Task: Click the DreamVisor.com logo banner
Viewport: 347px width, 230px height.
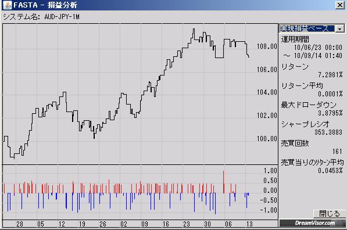Action: tap(312, 223)
